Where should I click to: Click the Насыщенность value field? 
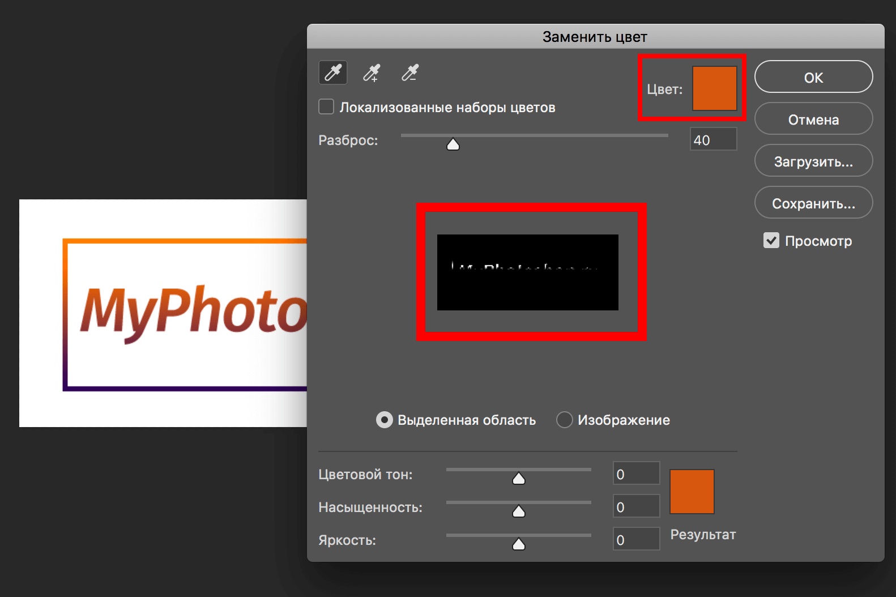tap(637, 506)
